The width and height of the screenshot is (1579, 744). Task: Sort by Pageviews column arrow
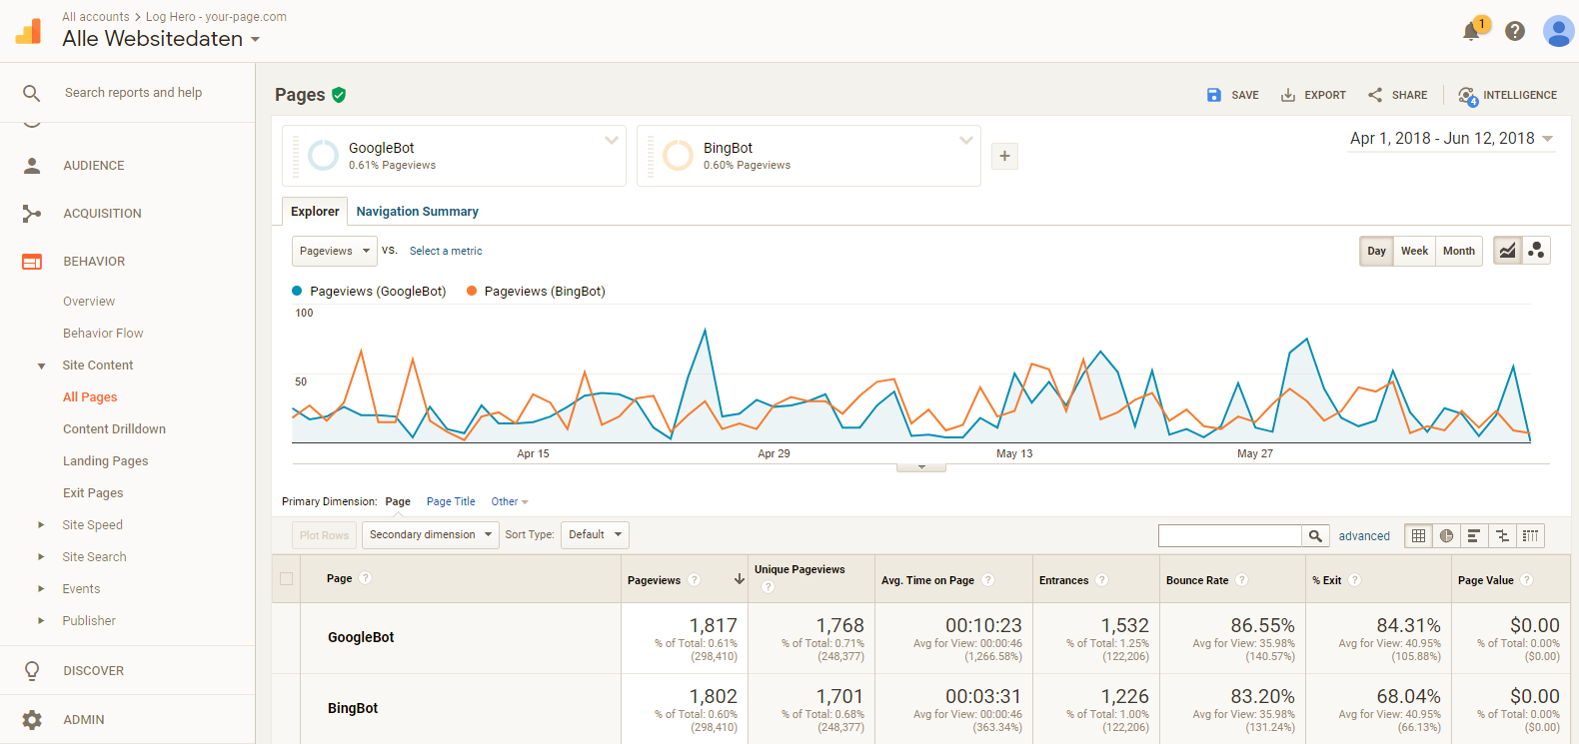click(740, 579)
